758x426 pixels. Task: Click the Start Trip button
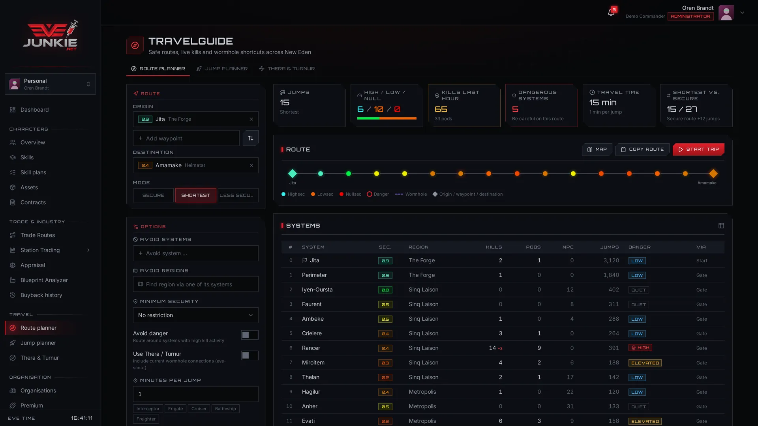698,149
